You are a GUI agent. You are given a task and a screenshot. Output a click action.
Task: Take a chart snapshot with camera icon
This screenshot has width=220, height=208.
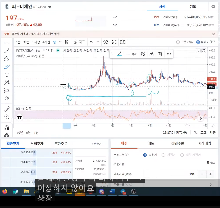click(123, 42)
